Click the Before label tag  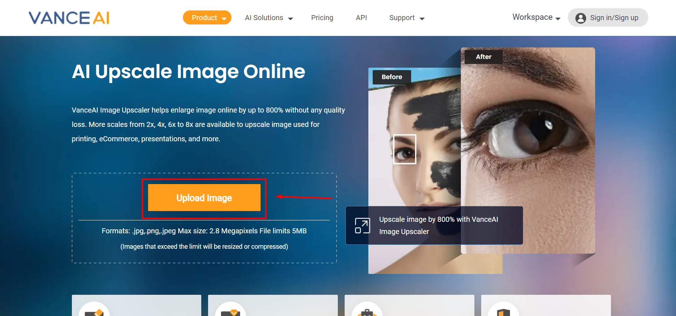point(392,77)
